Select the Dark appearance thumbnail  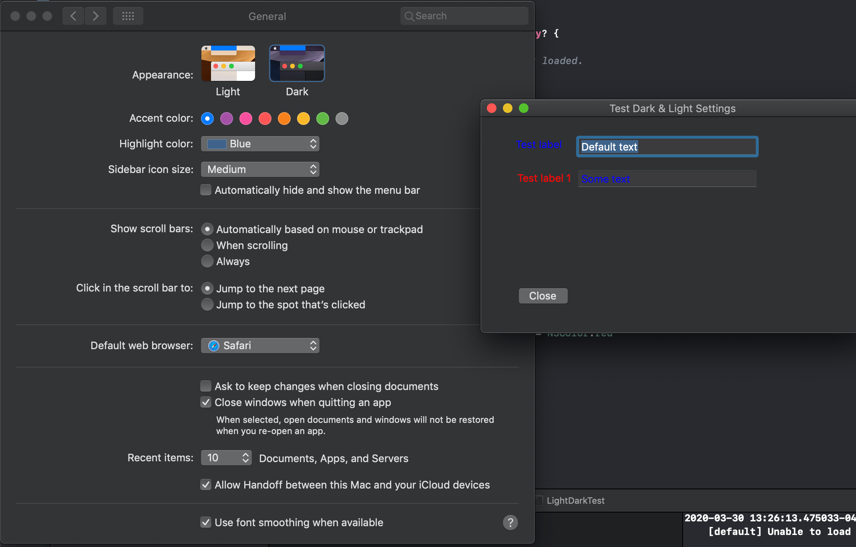pyautogui.click(x=297, y=63)
